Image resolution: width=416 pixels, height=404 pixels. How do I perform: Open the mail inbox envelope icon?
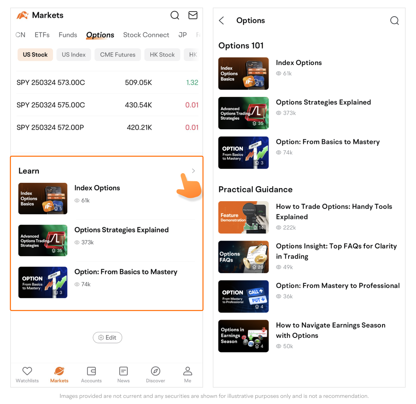(193, 15)
